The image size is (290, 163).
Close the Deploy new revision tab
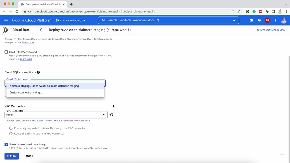pos(64,4)
